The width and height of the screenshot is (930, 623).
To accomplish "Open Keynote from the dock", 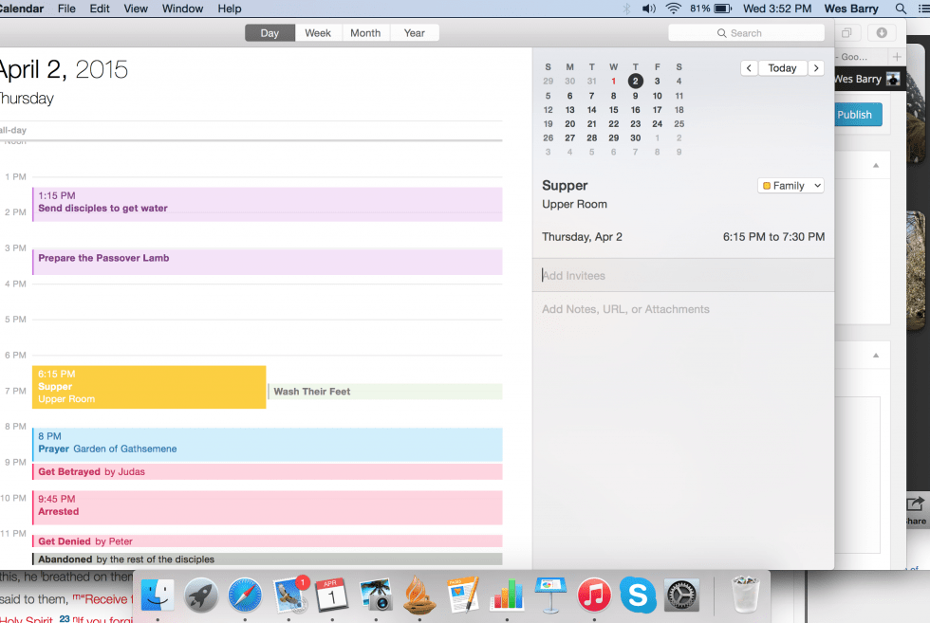I will pyautogui.click(x=550, y=596).
